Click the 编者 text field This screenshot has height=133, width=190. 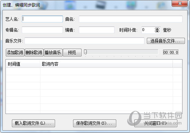coord(97,30)
